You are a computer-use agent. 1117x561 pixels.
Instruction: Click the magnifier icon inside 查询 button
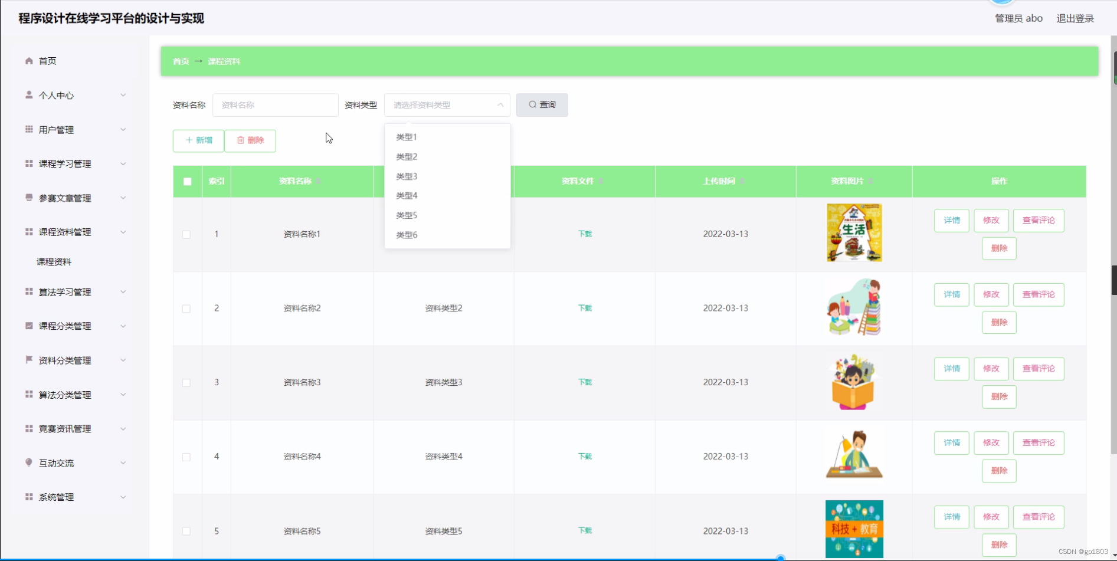pyautogui.click(x=532, y=104)
